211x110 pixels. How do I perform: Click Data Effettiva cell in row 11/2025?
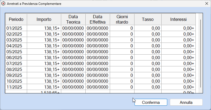point(97,87)
